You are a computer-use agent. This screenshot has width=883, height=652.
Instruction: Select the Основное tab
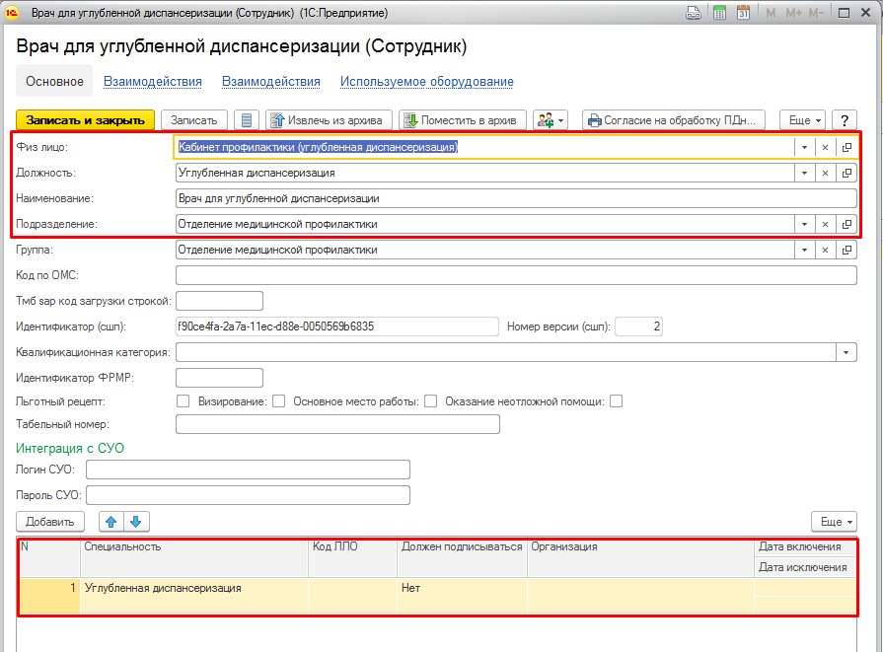pos(54,82)
